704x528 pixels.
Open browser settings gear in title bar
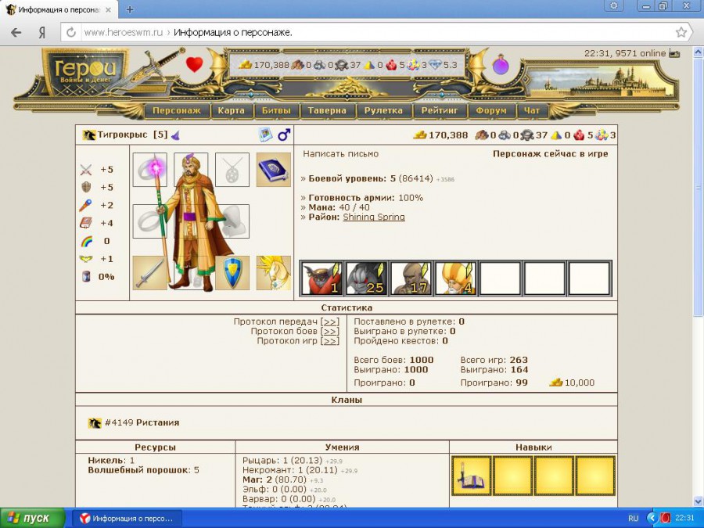click(x=614, y=5)
